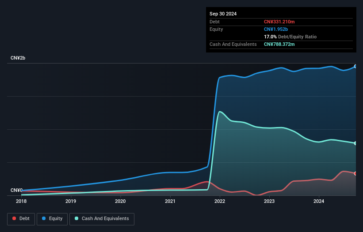The height and width of the screenshot is (232, 363).
Task: Select the Equity endpoint marker for Sep 2024
Action: click(355, 67)
